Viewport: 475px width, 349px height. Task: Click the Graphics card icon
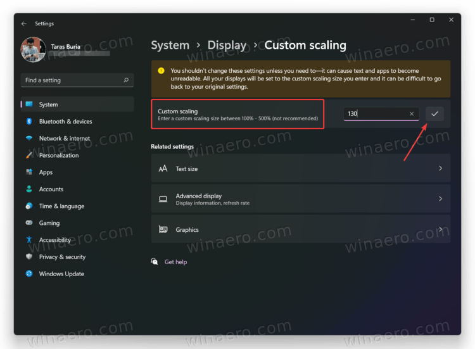163,229
